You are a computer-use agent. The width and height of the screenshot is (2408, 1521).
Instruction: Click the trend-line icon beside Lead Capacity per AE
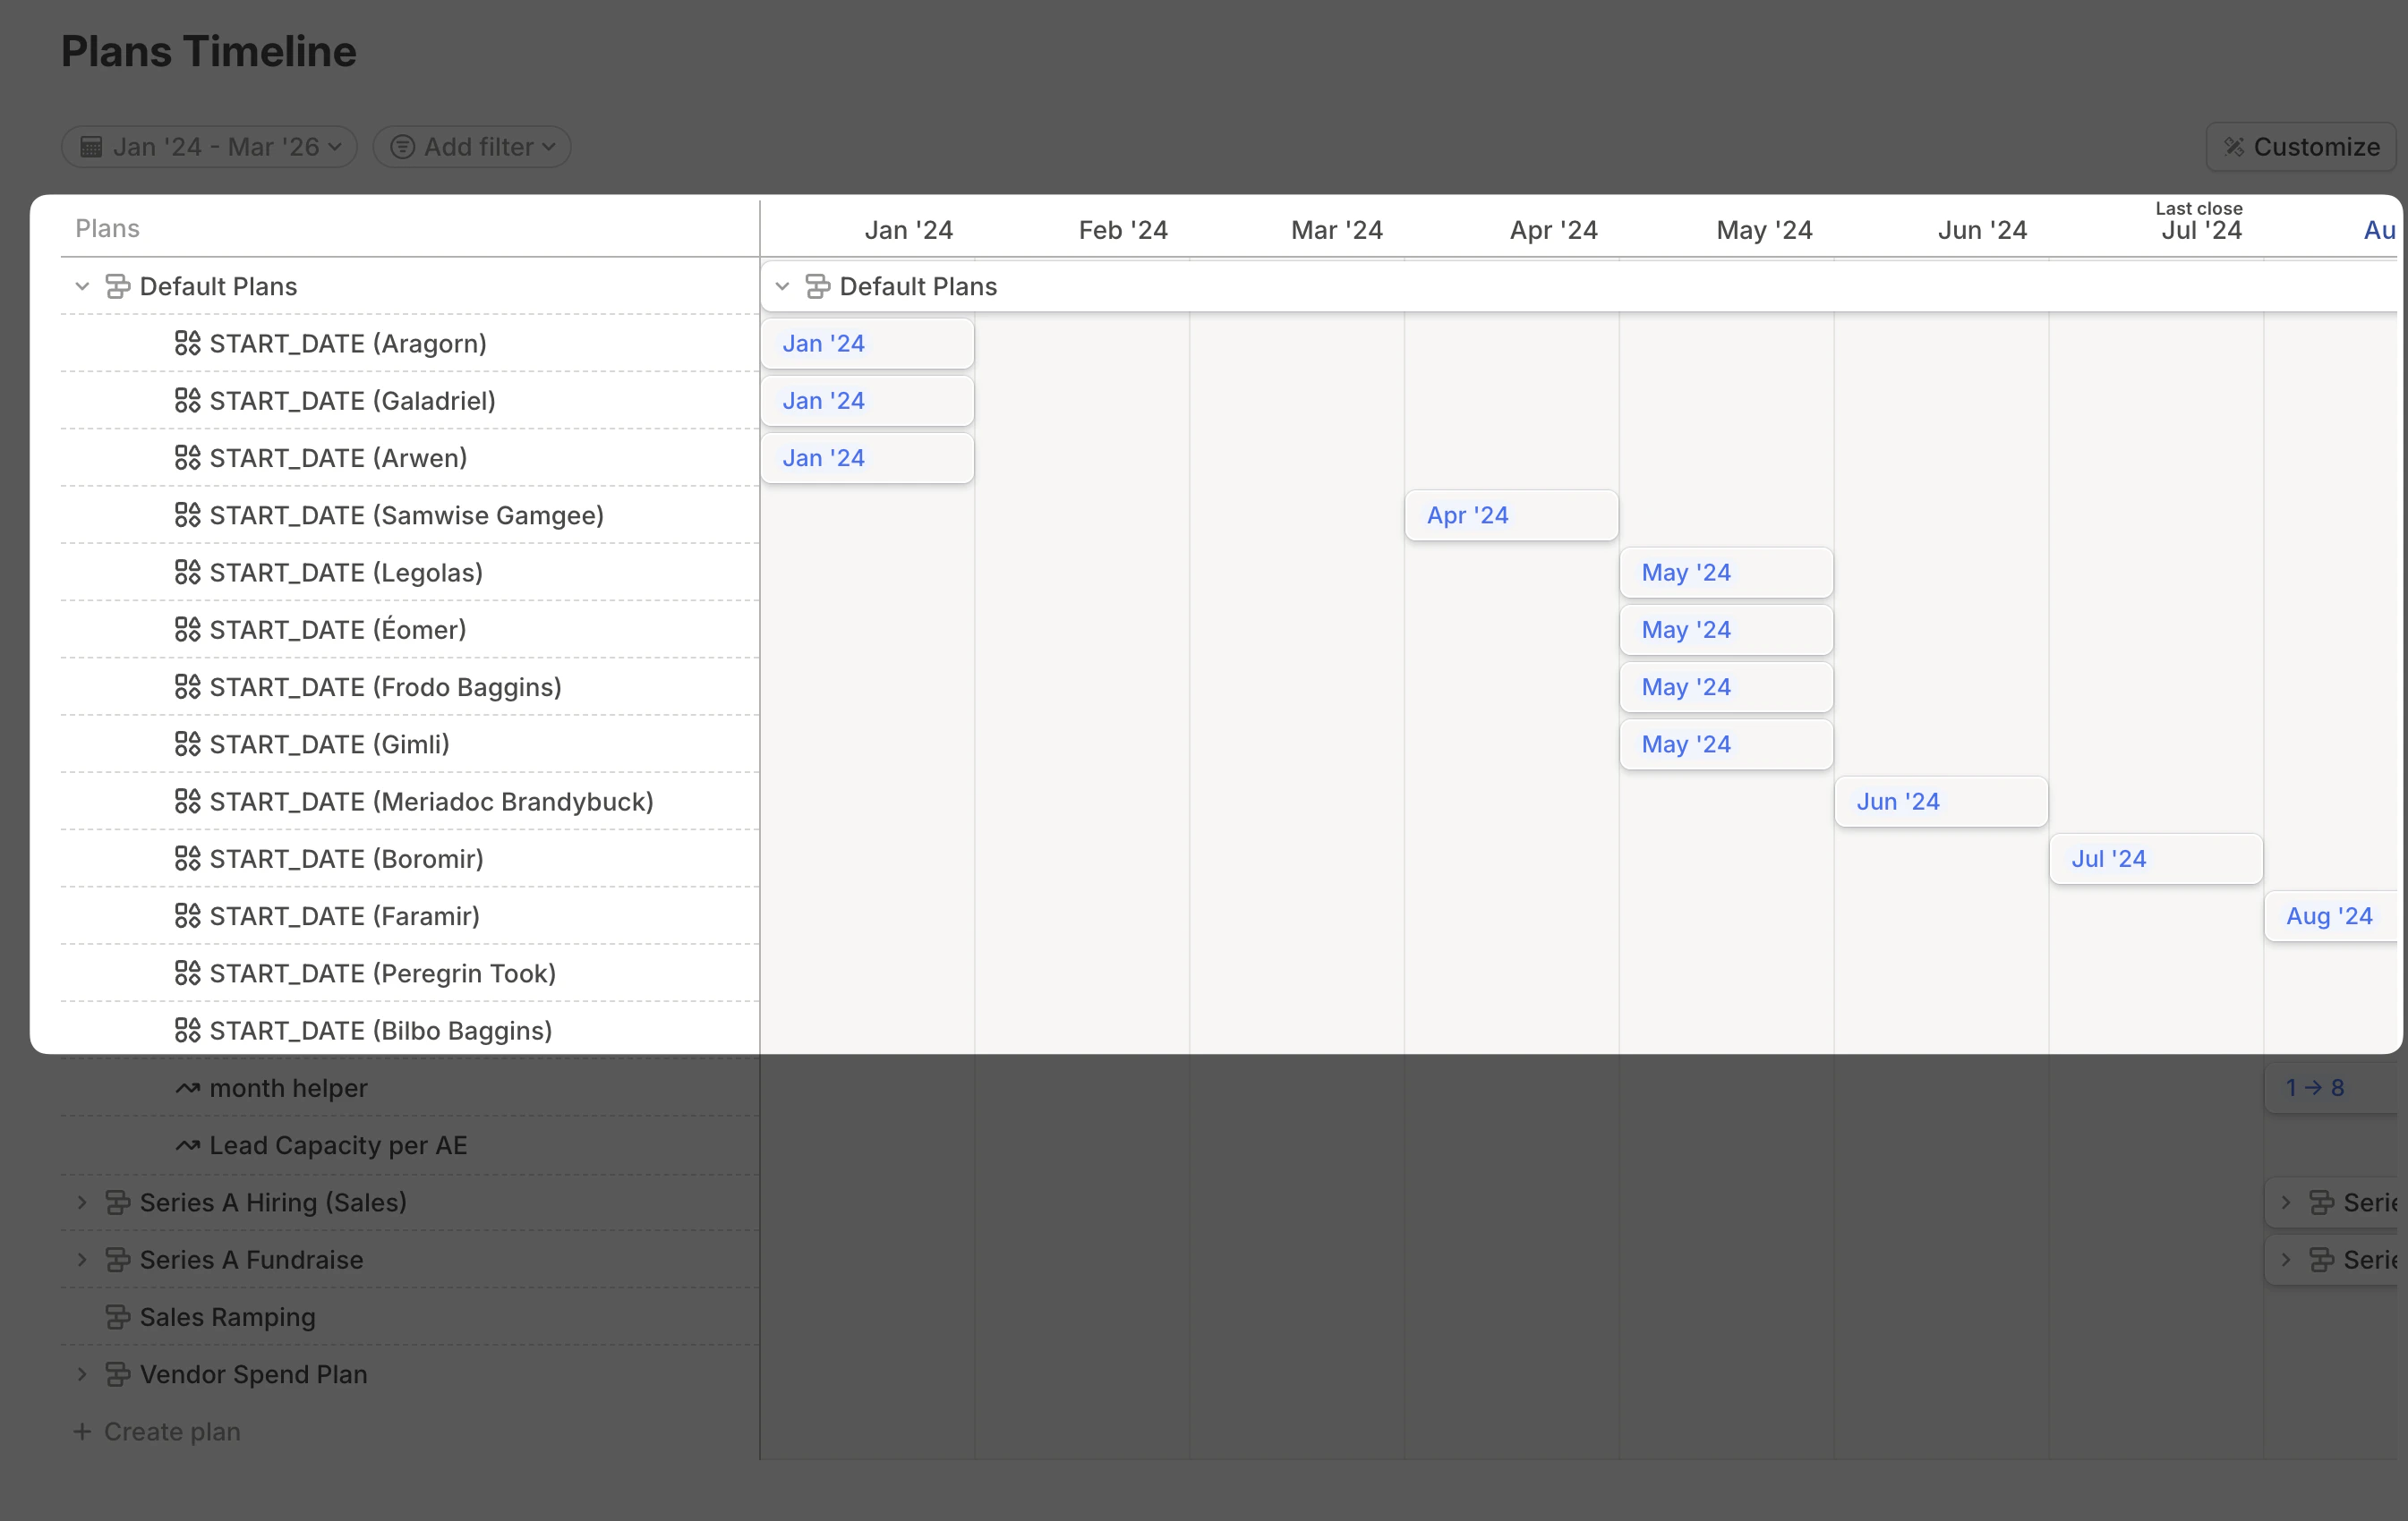click(x=186, y=1144)
